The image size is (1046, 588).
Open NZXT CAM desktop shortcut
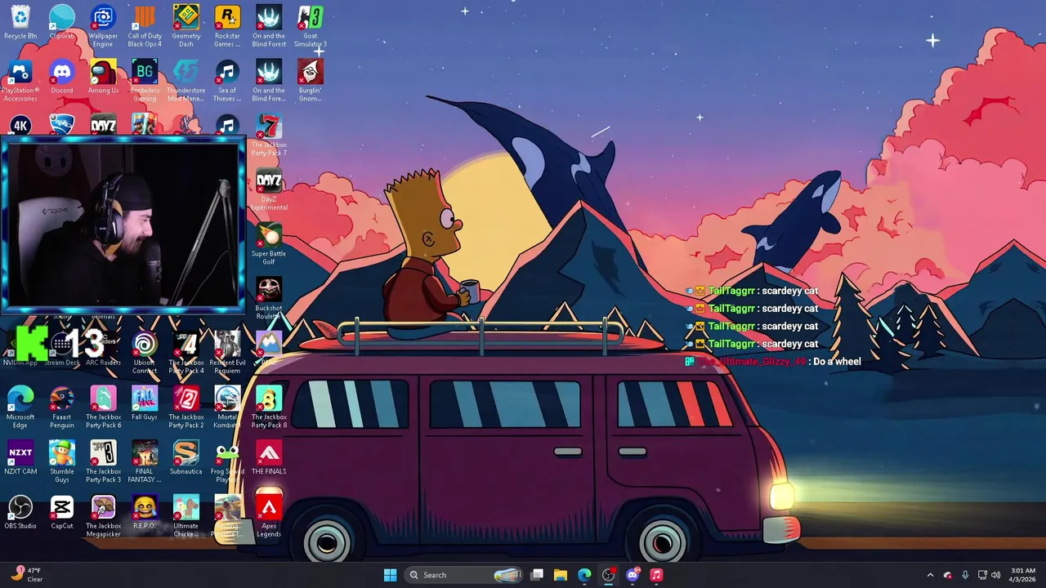[x=20, y=459]
